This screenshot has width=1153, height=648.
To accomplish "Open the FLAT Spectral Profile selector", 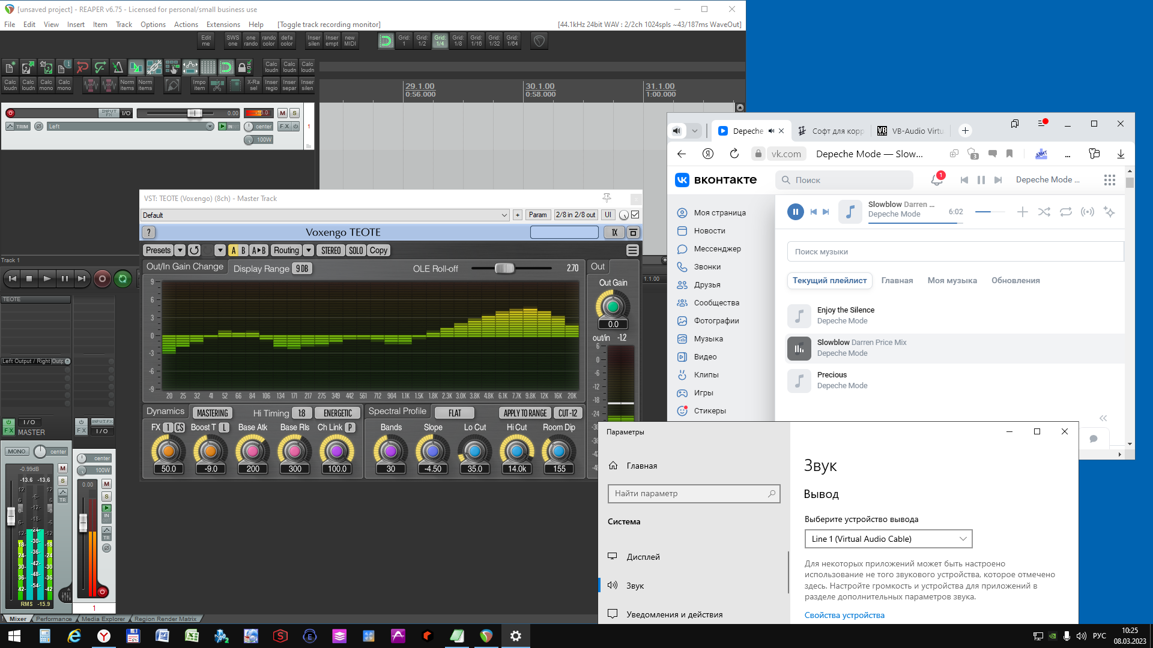I will click(455, 413).
